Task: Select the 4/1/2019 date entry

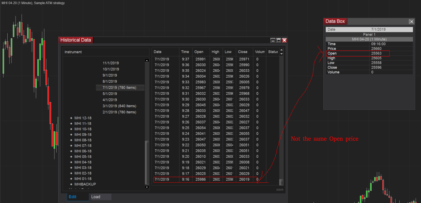Action: (x=110, y=100)
